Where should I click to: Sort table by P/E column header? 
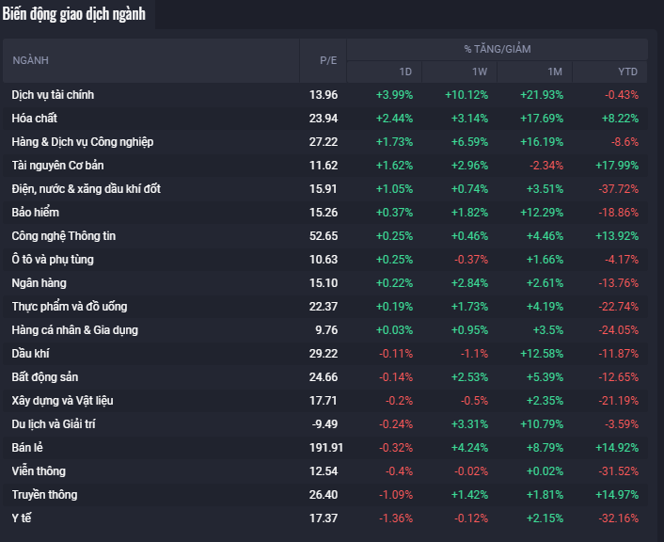(327, 60)
